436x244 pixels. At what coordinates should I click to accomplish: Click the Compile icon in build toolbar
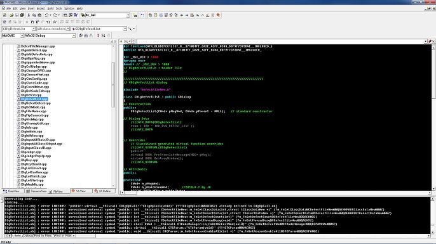point(81,35)
